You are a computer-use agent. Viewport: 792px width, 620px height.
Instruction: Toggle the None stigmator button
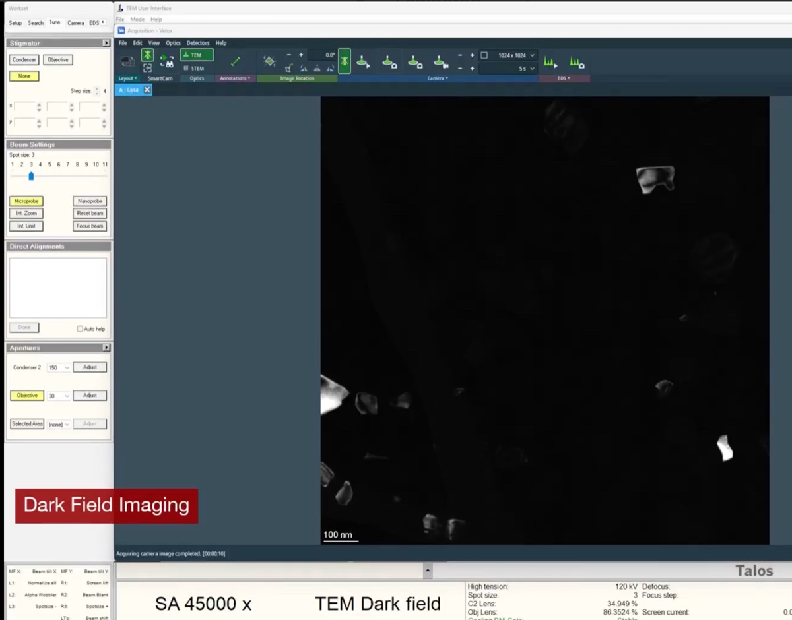(24, 76)
